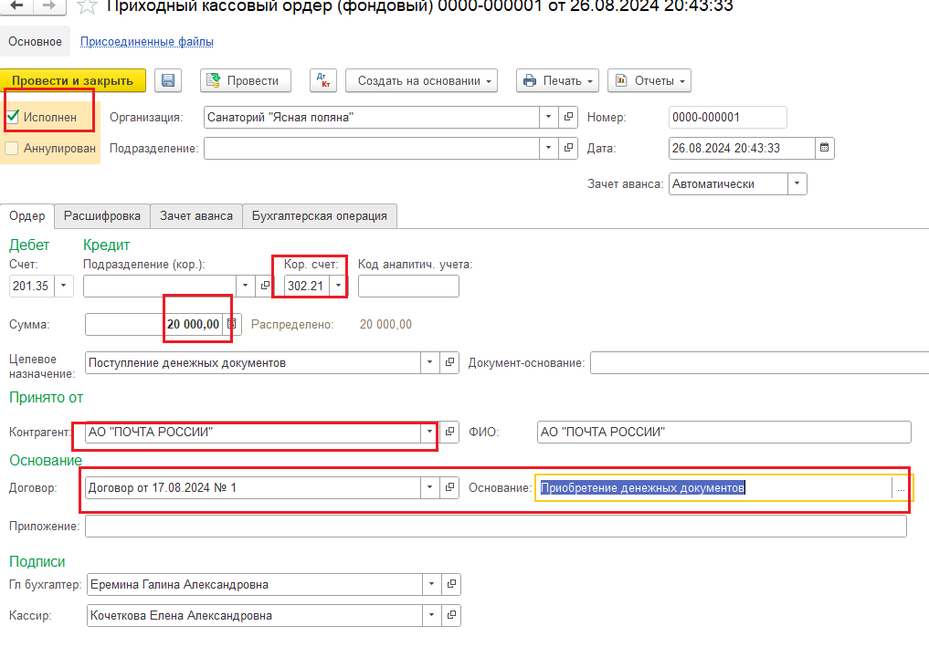Expand Договор dropdown arrow

(x=430, y=487)
